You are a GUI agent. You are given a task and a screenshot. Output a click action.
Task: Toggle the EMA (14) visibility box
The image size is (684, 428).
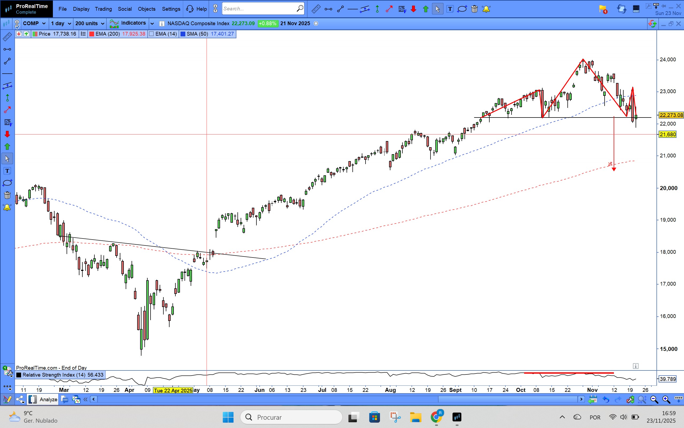point(152,34)
